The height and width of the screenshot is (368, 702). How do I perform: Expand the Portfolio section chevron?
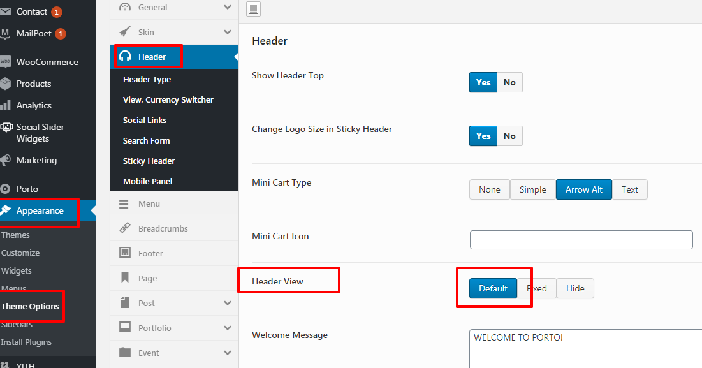(x=228, y=328)
